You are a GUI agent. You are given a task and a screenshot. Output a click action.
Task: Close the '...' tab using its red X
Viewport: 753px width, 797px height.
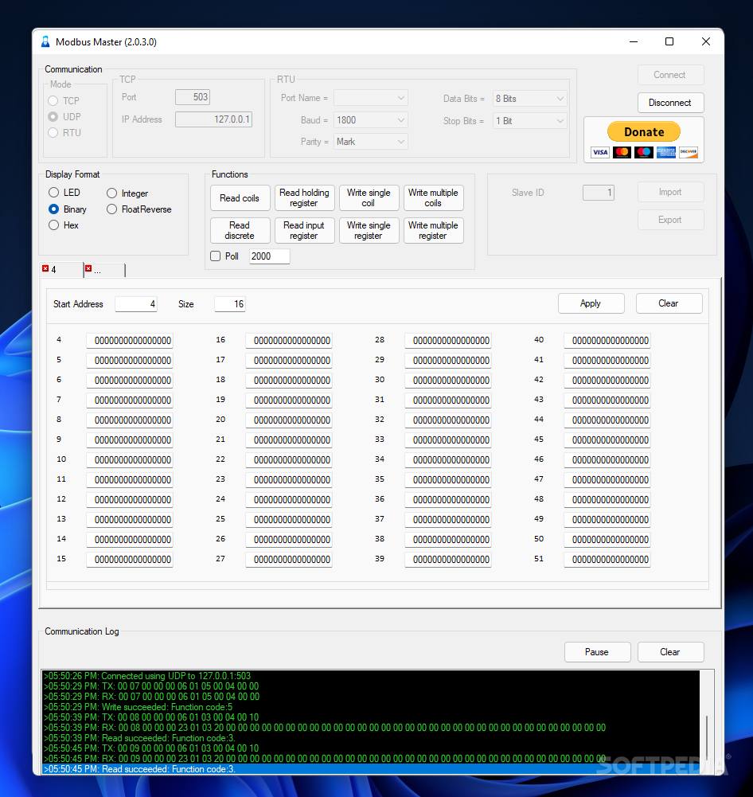tap(88, 268)
